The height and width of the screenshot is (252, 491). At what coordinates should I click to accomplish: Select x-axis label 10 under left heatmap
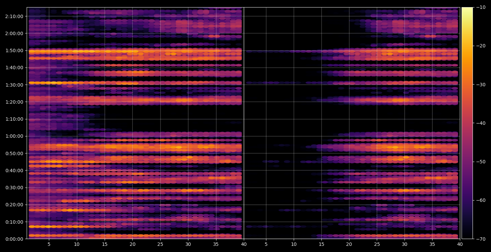(77, 244)
